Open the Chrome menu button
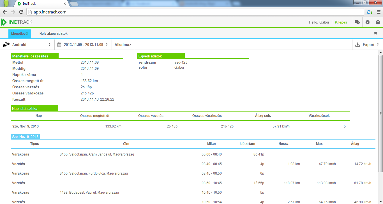 pos(378,12)
